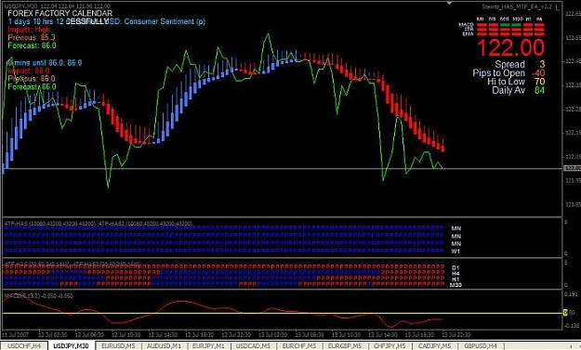This screenshot has height=350, width=581.
Task: Switch to the GBPUSD,H4 chart tab
Action: (x=481, y=346)
